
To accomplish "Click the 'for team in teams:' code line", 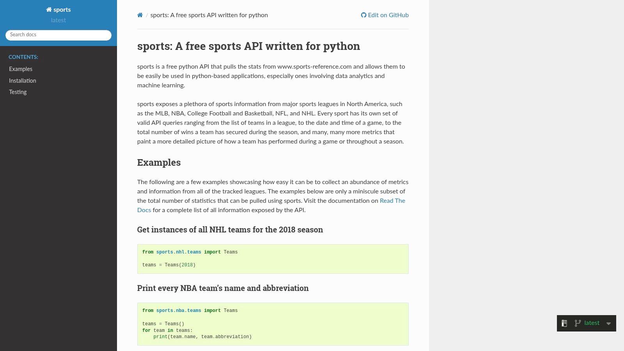I will pos(167,330).
